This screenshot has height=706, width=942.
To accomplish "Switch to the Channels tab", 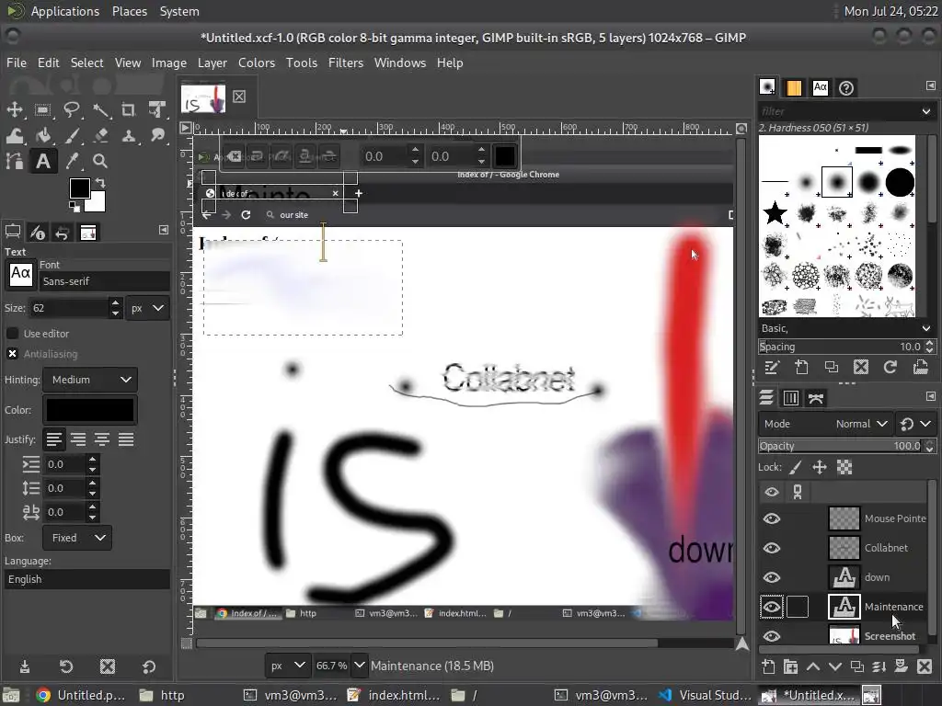I will click(790, 398).
